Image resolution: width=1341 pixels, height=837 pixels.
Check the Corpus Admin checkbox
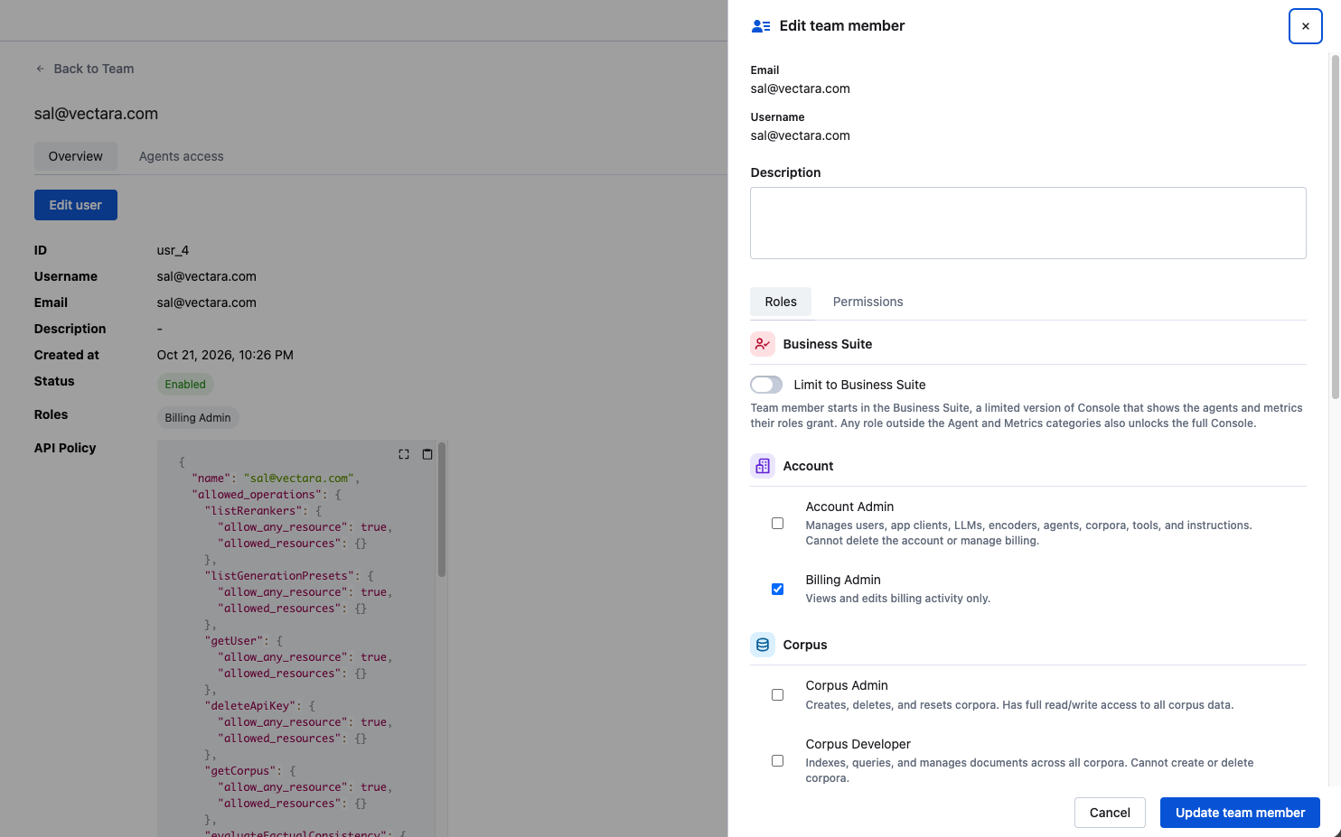click(777, 695)
